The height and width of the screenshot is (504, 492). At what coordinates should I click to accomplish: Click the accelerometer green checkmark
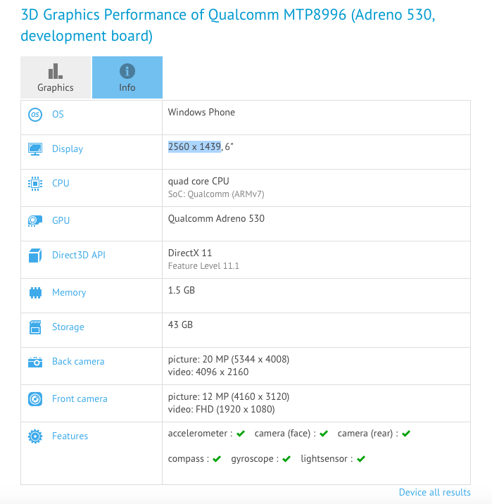(241, 434)
